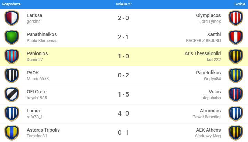Viewport: 248px width, 142px height.
Task: Click the AEK Athens crest icon
Action: [235, 133]
